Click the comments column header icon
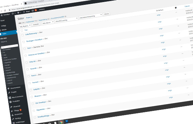 pos(176,8)
